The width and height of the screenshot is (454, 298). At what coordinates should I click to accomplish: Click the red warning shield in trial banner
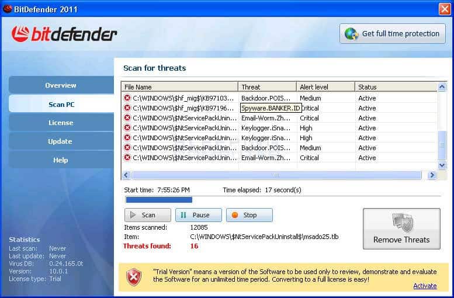134,276
